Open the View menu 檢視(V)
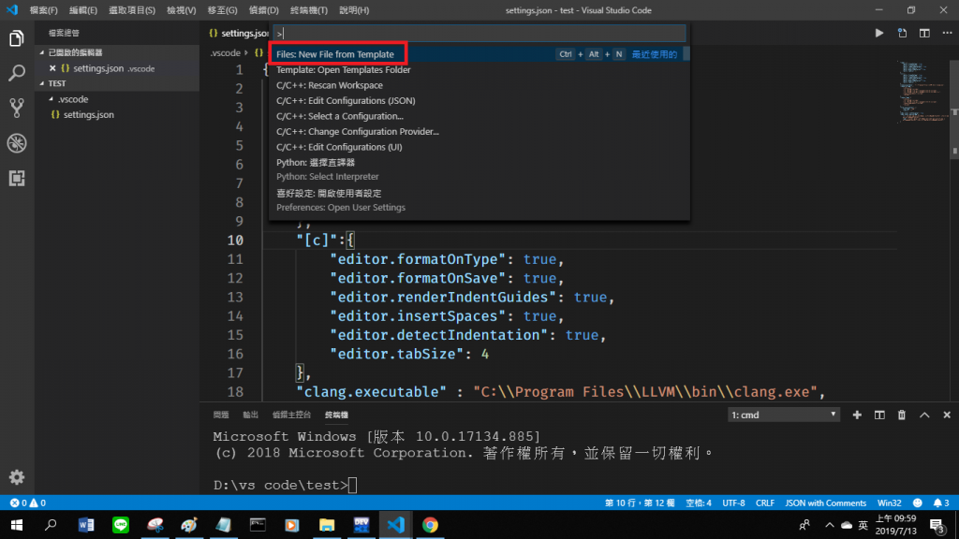This screenshot has height=539, width=959. 181,10
